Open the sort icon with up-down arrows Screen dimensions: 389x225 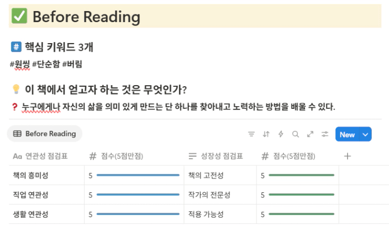[x=266, y=134]
